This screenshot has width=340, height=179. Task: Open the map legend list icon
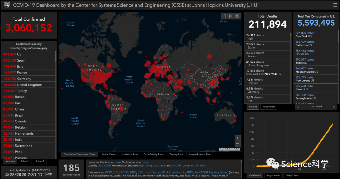[231, 16]
